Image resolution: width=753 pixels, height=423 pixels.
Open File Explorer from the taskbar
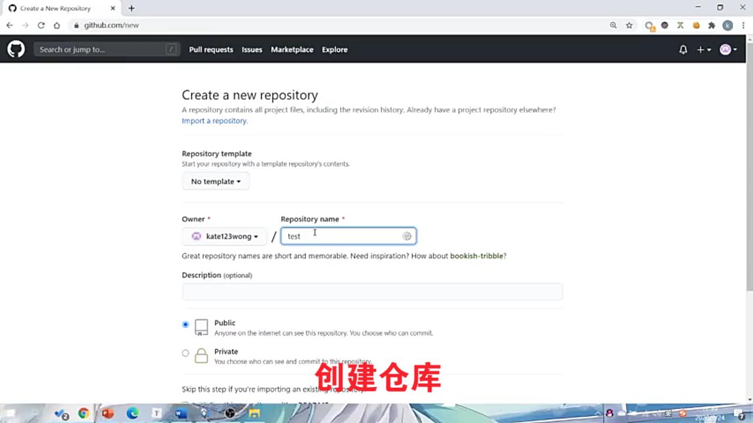click(x=254, y=414)
